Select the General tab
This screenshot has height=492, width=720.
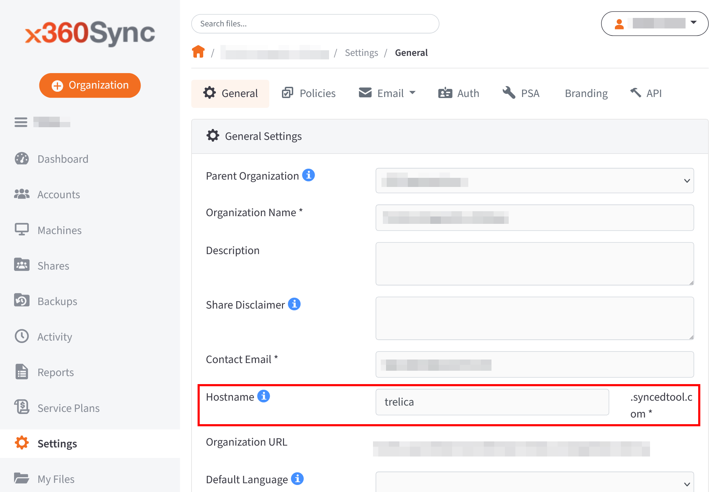(x=230, y=93)
